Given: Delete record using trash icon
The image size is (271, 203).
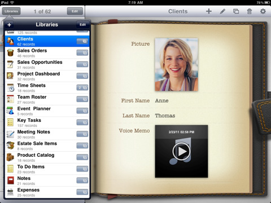Looking at the screenshot, I should 250,11.
